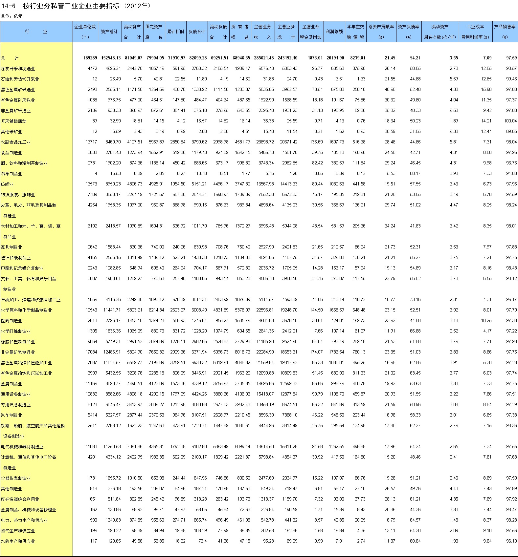Select the 煤炭开采和洗选业 row label
The height and width of the screenshot is (557, 518).
[18, 69]
